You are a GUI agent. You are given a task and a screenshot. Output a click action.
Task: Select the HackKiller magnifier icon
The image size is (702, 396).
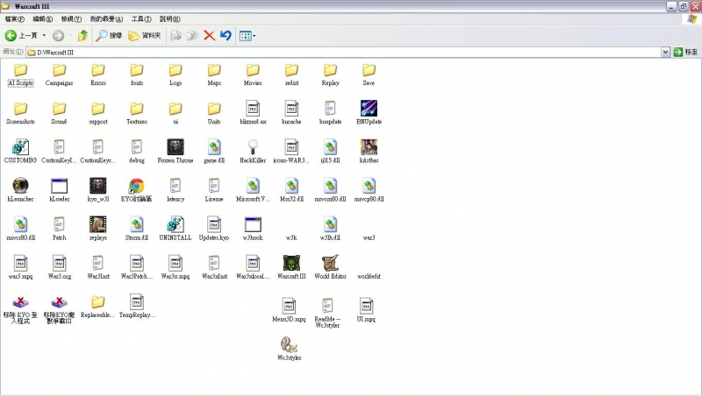tap(253, 147)
